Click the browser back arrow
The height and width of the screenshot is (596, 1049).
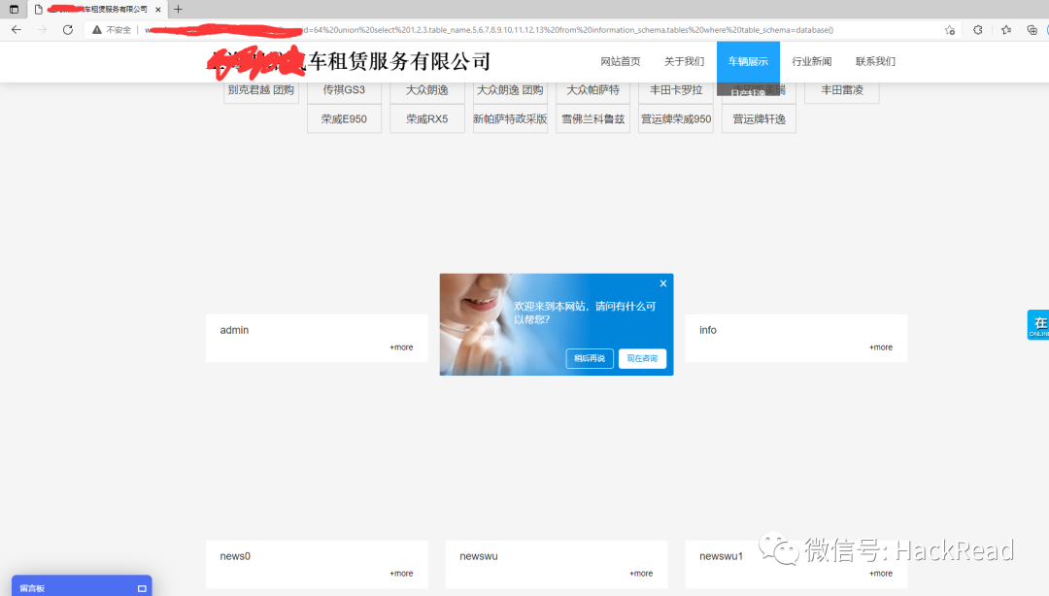point(17,29)
